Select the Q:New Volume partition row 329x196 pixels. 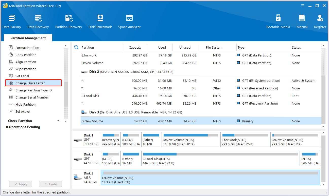[201, 63]
